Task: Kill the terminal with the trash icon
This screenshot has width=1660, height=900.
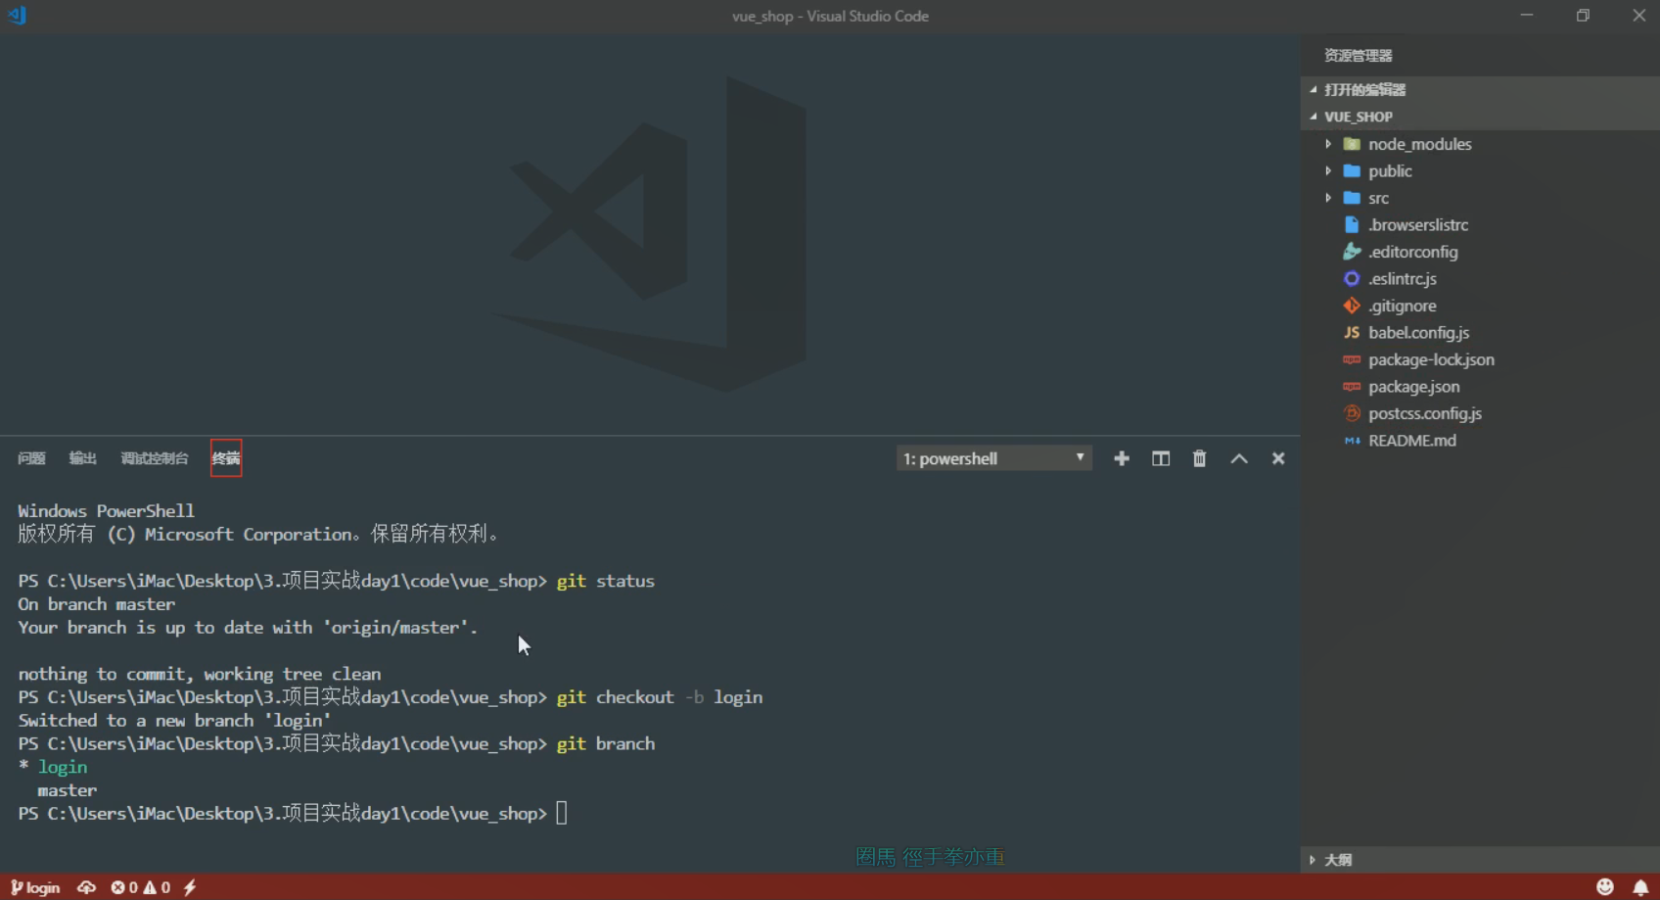Action: [x=1199, y=458]
